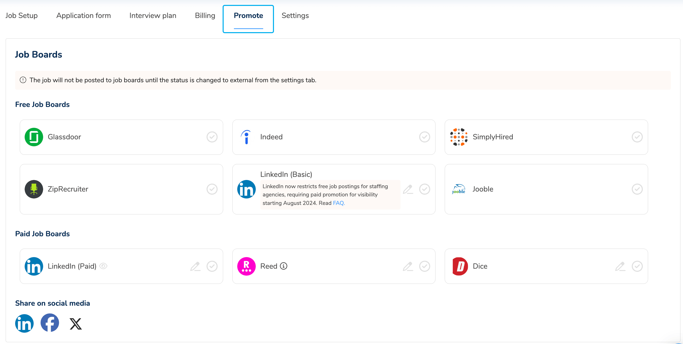
Task: Open the Interview plan tab
Action: (153, 16)
